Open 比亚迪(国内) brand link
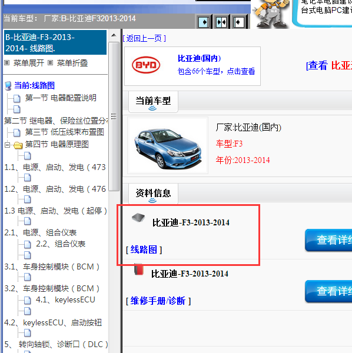This screenshot has height=353, width=352. click(x=199, y=58)
